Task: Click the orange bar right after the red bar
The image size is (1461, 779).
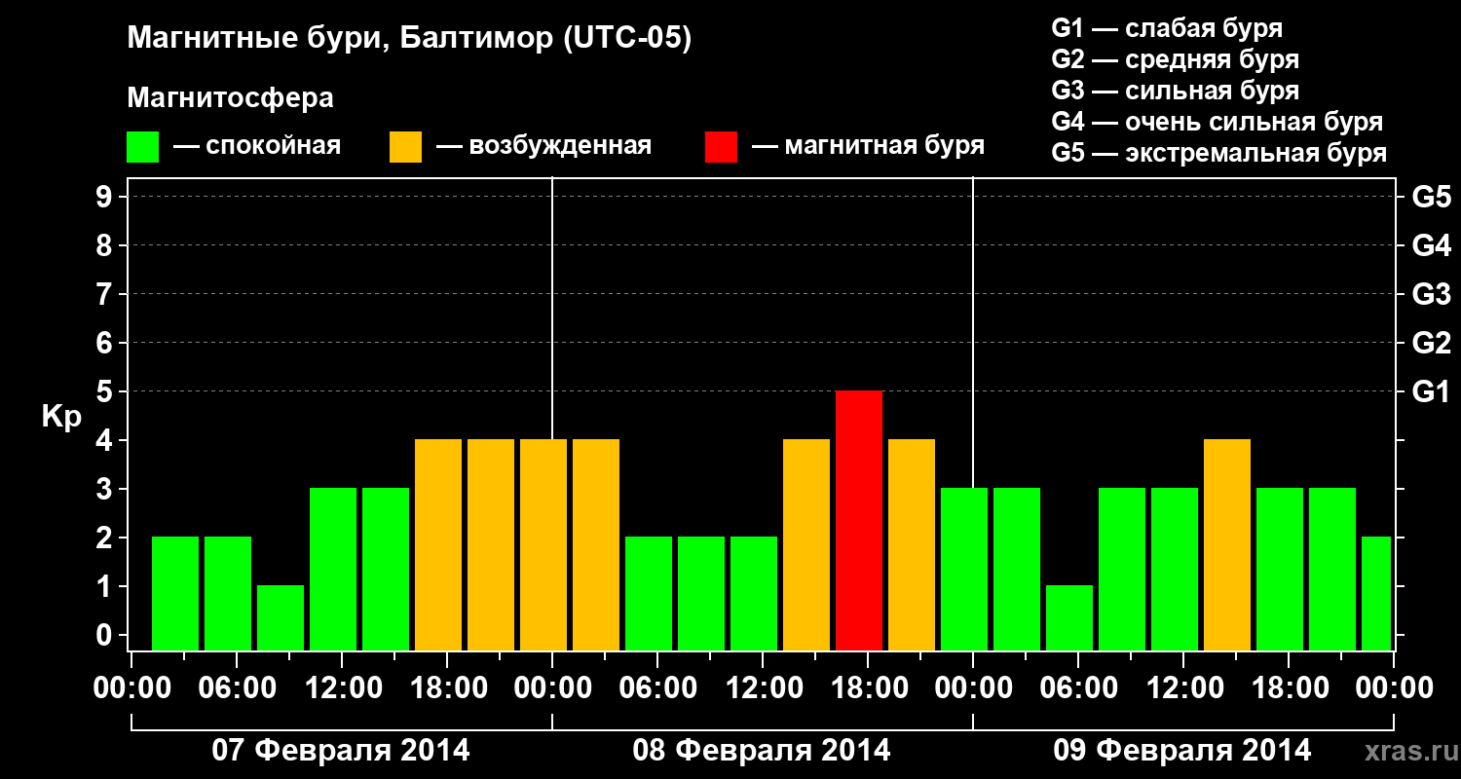Action: (x=912, y=544)
